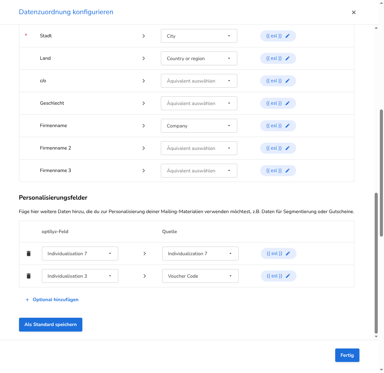384x373 pixels.
Task: Open esl editor for Firmenname 3 row
Action: coord(278,171)
